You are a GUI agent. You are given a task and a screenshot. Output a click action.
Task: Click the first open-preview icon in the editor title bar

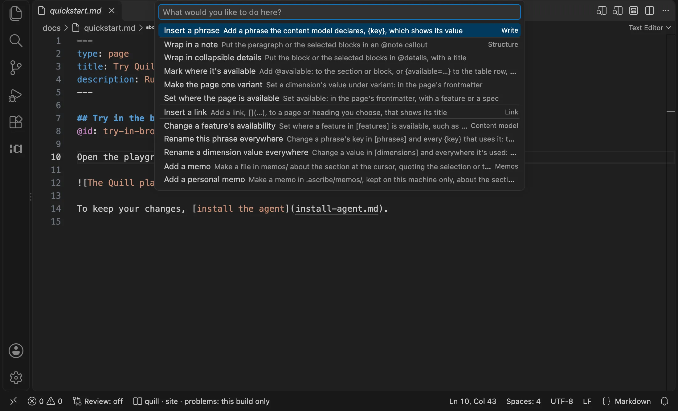pos(601,11)
